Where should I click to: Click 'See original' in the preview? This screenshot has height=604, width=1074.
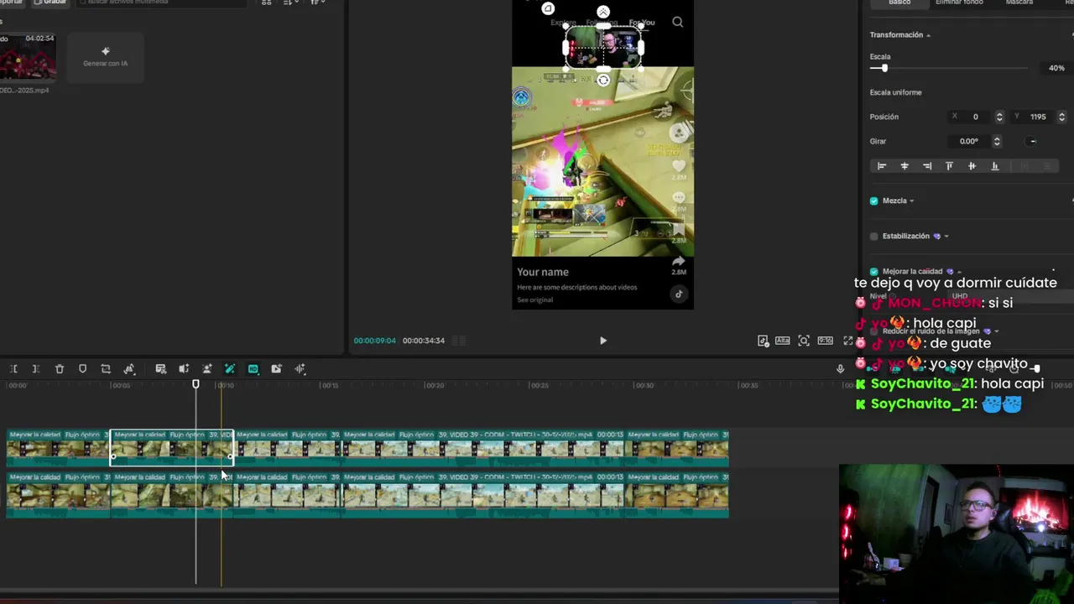click(x=534, y=299)
